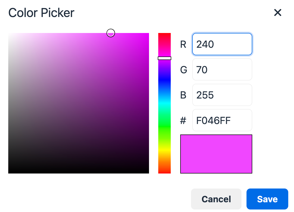
Task: Click the hex code input field
Action: 222,120
